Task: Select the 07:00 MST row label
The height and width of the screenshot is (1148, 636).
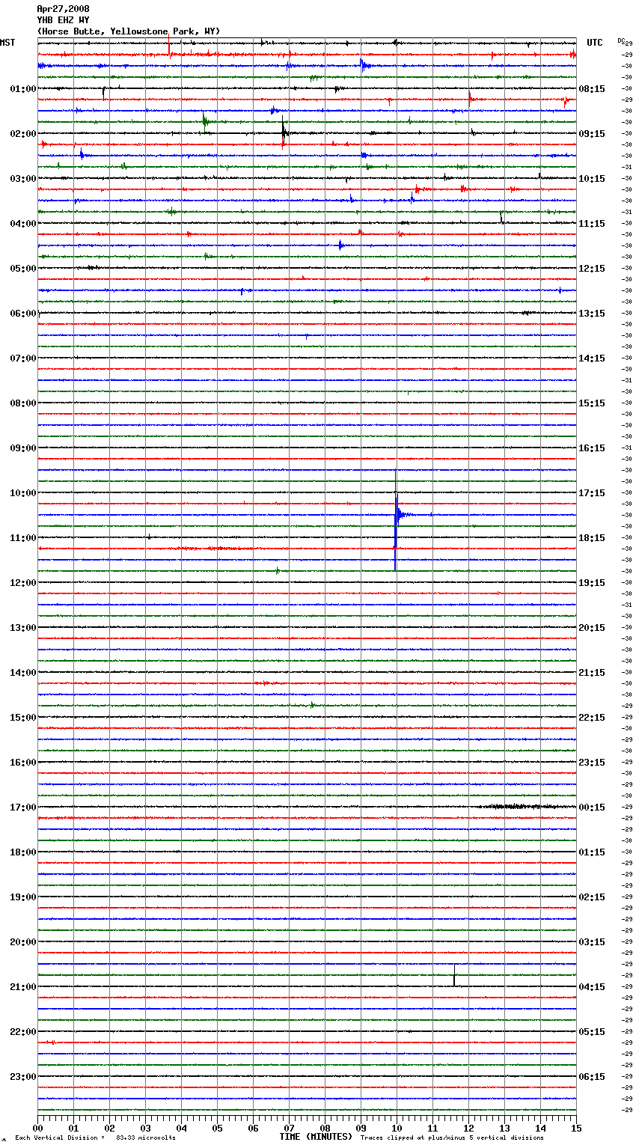Action: tap(23, 358)
